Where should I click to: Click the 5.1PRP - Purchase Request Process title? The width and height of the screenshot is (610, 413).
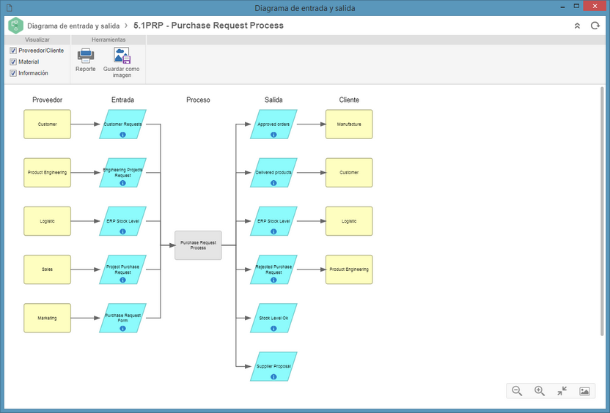pos(208,26)
